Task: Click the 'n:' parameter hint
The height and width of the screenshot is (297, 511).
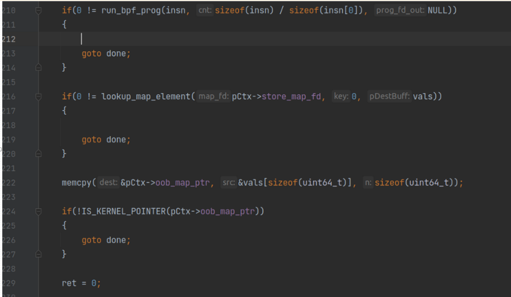Action: [x=368, y=183]
